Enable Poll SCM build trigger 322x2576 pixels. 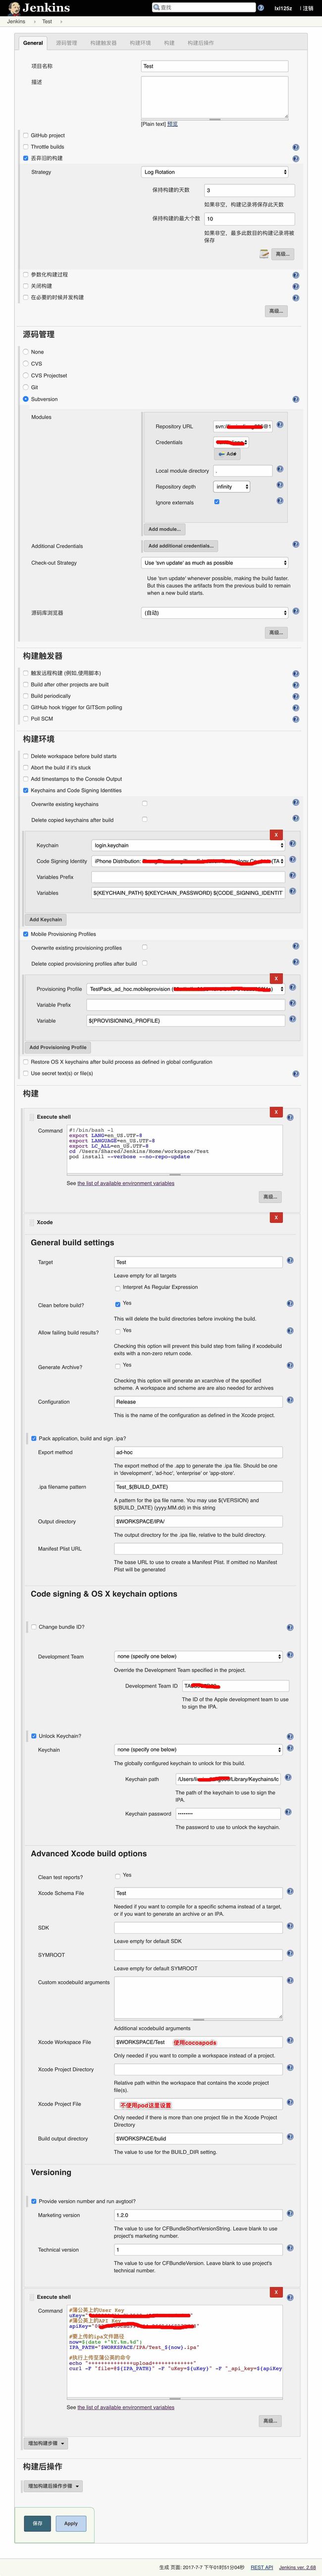coord(26,719)
